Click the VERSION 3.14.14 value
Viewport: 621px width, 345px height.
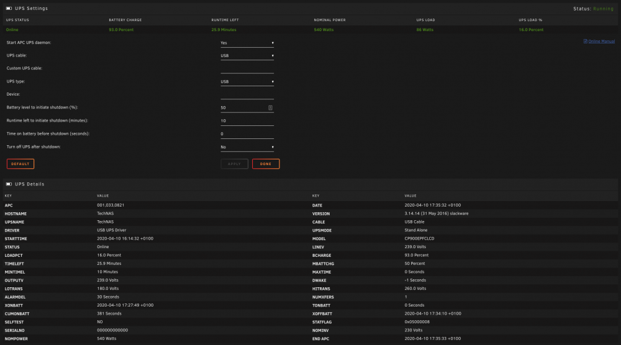[437, 213]
